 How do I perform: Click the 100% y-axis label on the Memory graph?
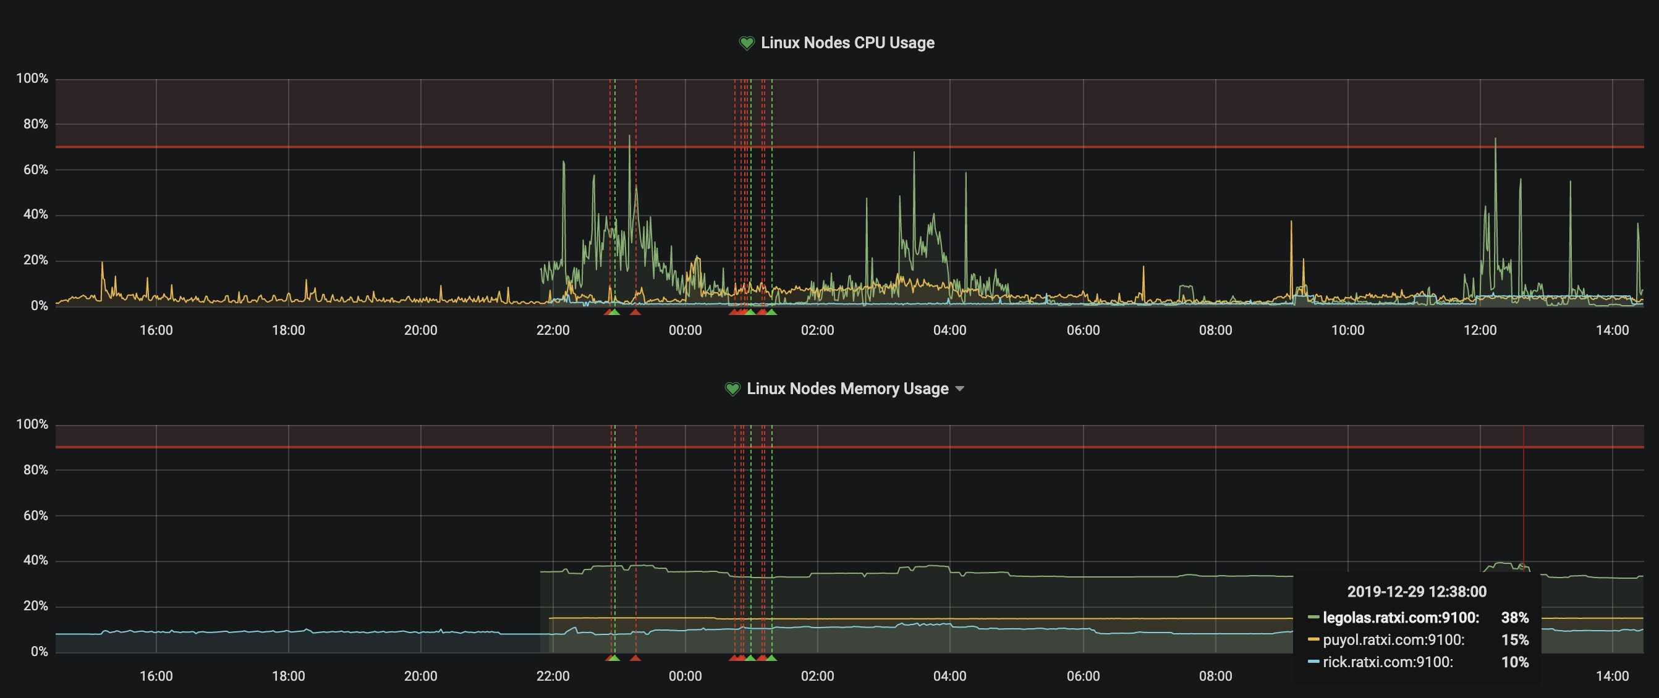32,424
